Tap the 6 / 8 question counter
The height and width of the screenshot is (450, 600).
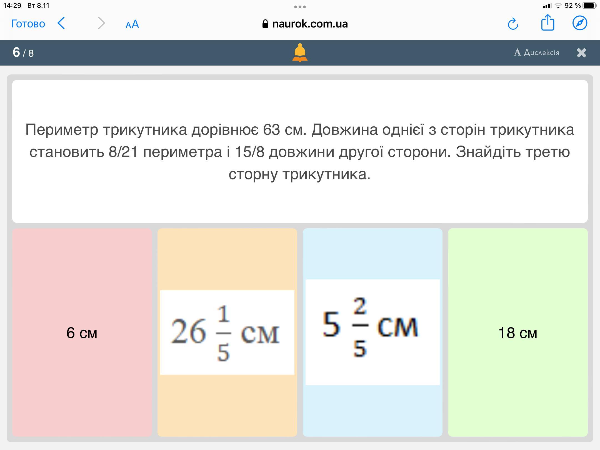(23, 52)
